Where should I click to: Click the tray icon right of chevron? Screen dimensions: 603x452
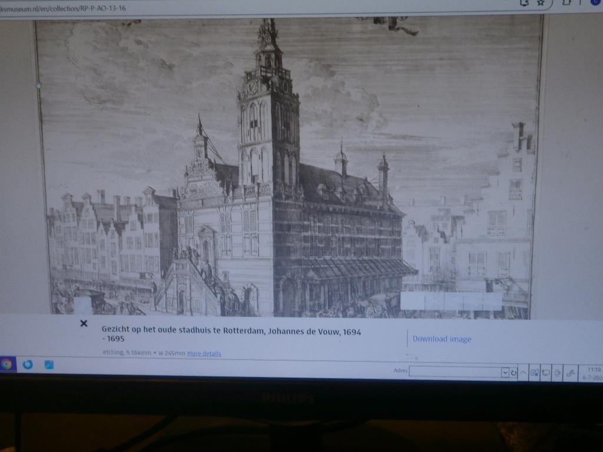pos(534,373)
